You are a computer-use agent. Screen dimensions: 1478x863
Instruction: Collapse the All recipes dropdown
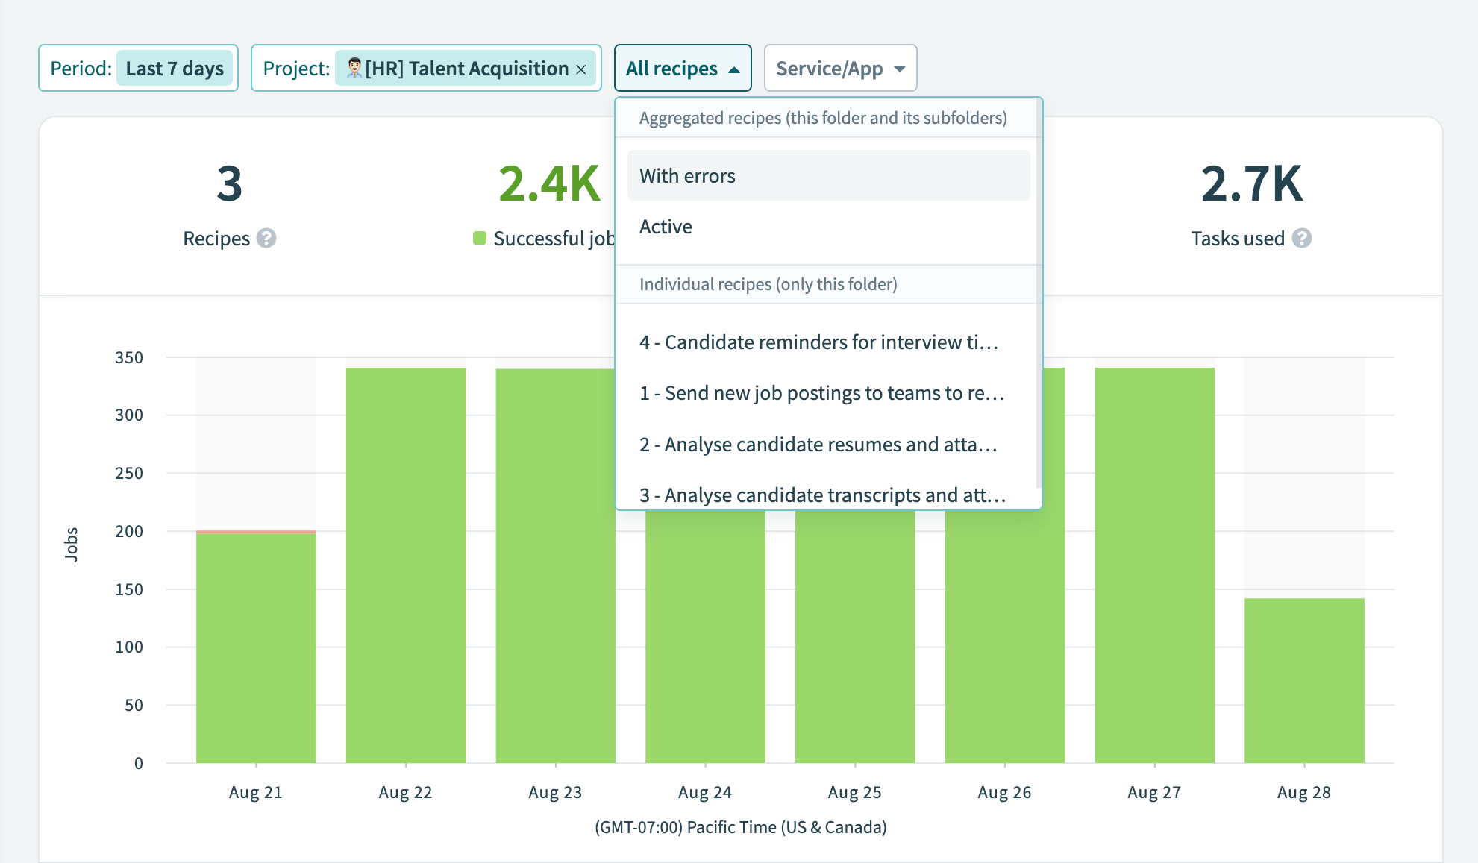682,69
